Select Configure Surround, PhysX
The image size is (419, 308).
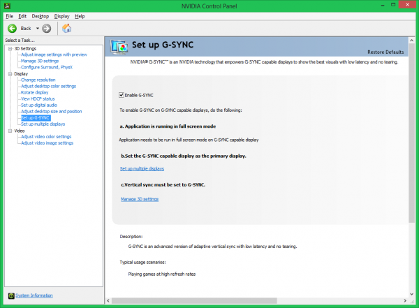pyautogui.click(x=47, y=67)
